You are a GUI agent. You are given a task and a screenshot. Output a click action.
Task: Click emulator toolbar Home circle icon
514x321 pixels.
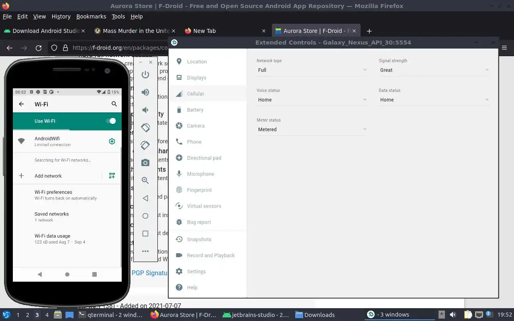145,216
